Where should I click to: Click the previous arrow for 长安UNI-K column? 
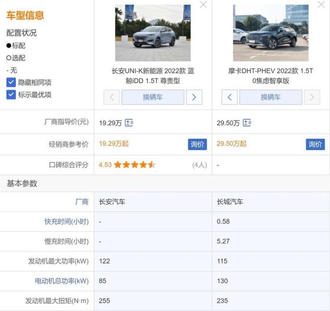click(x=112, y=97)
